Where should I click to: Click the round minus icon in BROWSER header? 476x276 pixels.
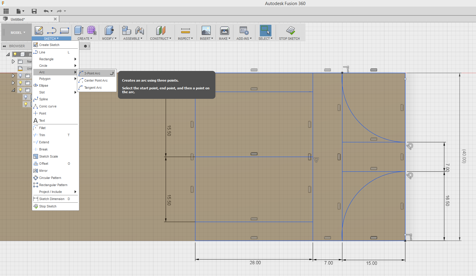point(85,46)
